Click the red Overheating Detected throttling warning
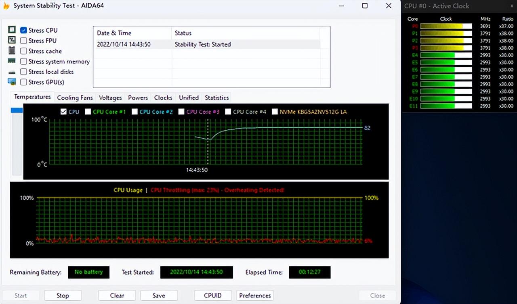The image size is (517, 304). coord(218,190)
